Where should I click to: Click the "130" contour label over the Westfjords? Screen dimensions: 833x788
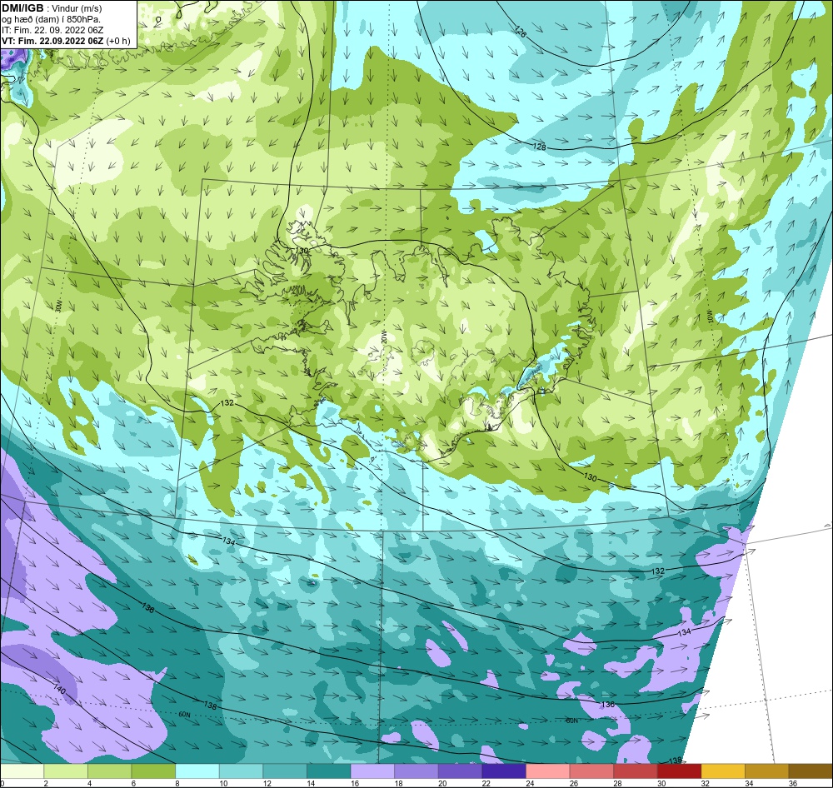click(302, 250)
